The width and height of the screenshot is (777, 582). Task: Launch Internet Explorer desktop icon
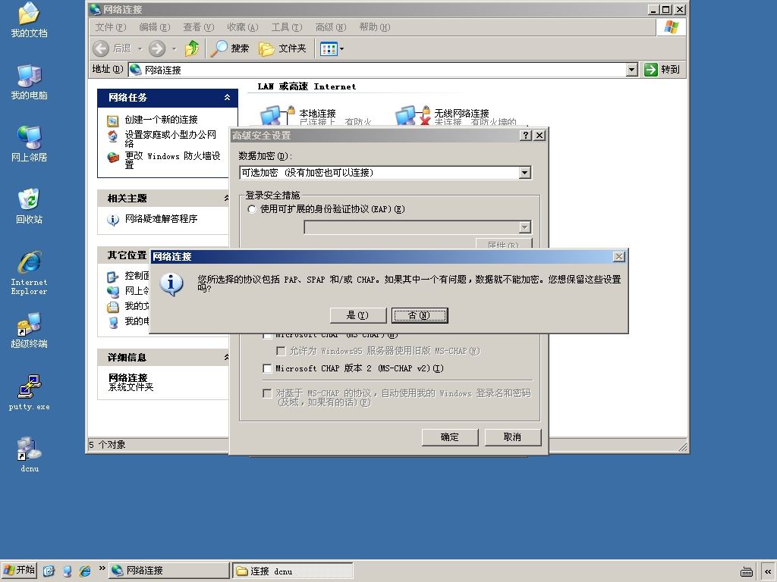point(29,273)
